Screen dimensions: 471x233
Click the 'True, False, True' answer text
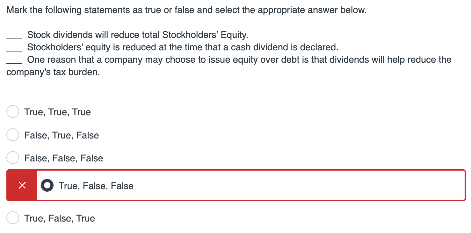click(59, 218)
